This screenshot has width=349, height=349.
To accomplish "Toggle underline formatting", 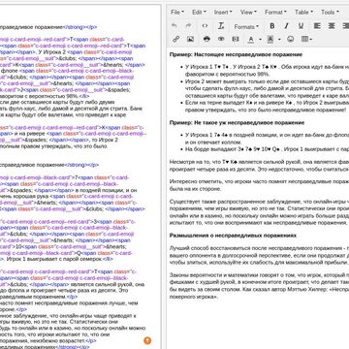I will click(301, 26).
